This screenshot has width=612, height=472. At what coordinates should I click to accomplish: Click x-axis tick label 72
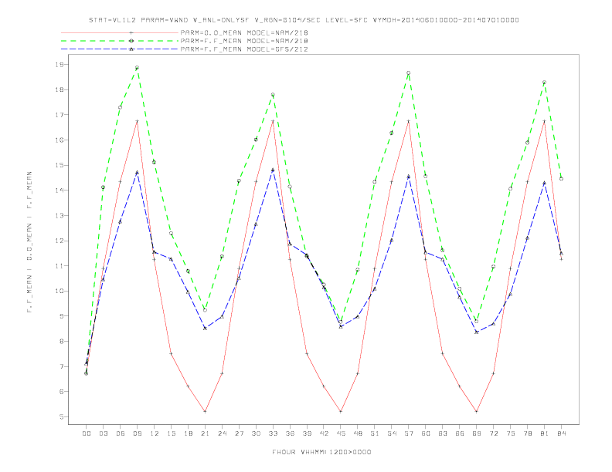coord(493,433)
